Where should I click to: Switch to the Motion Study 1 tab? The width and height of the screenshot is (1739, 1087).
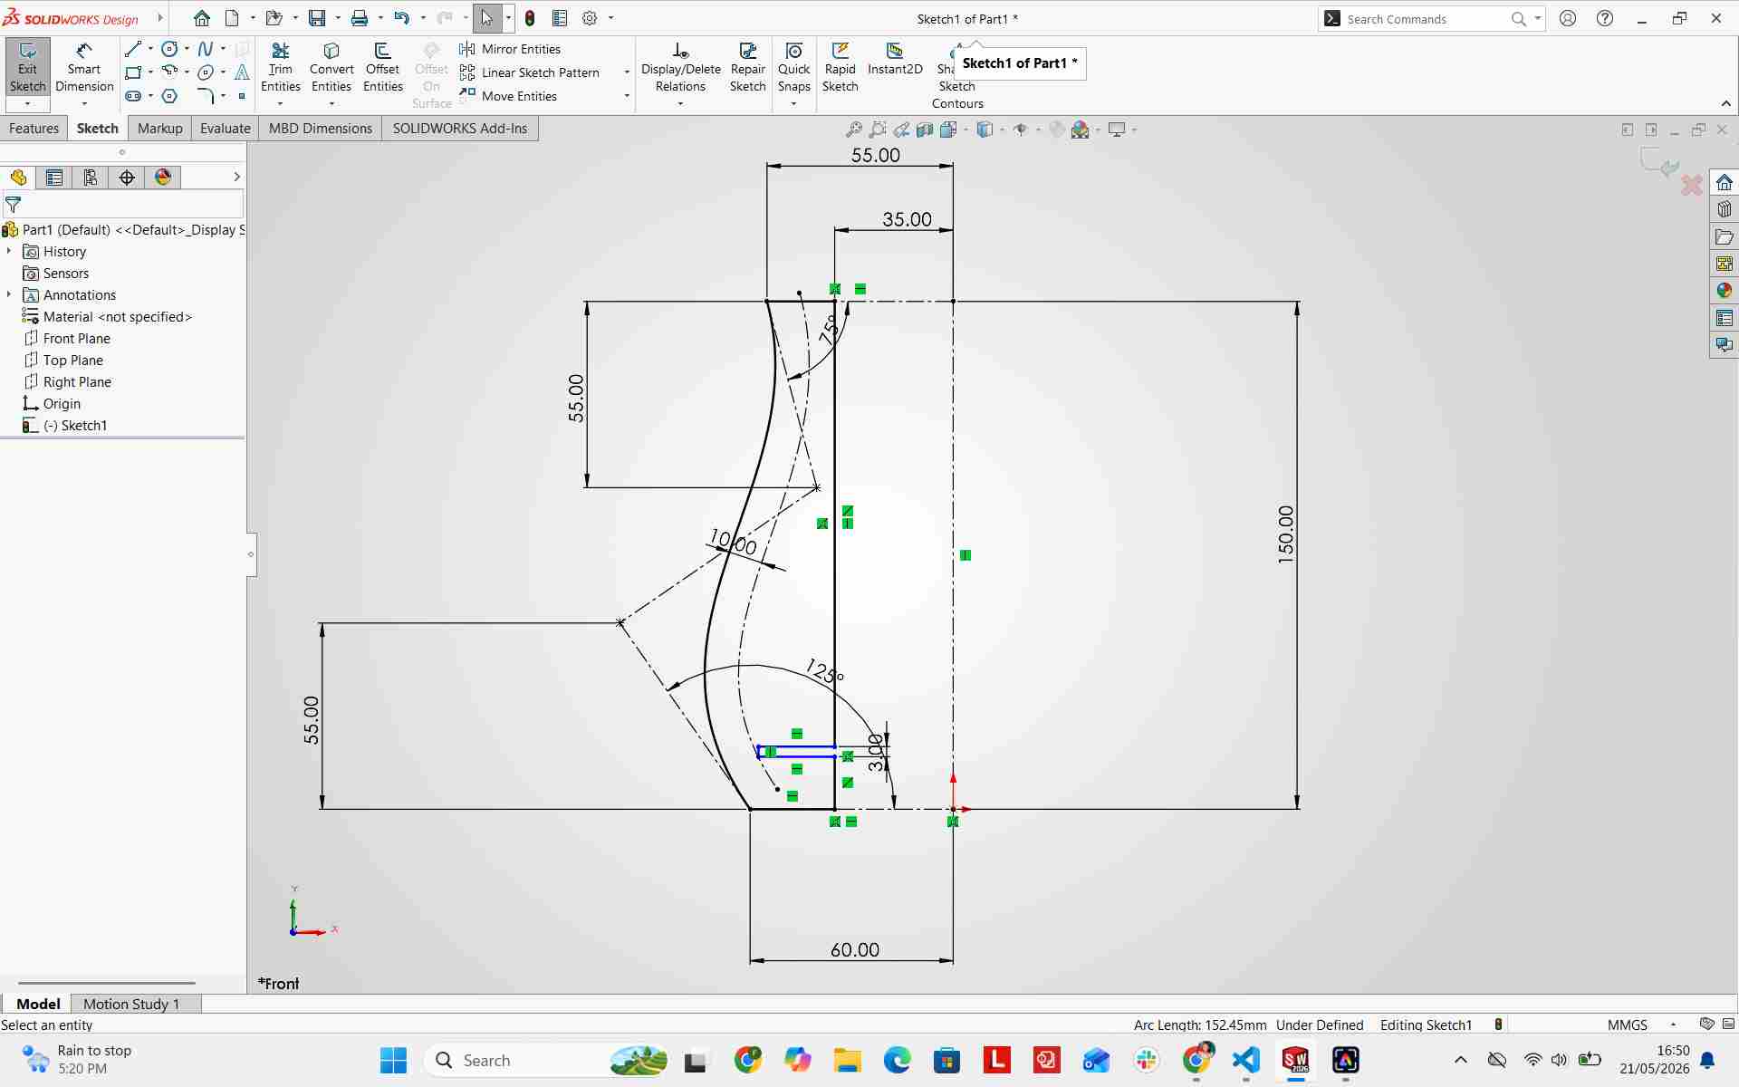131,1004
